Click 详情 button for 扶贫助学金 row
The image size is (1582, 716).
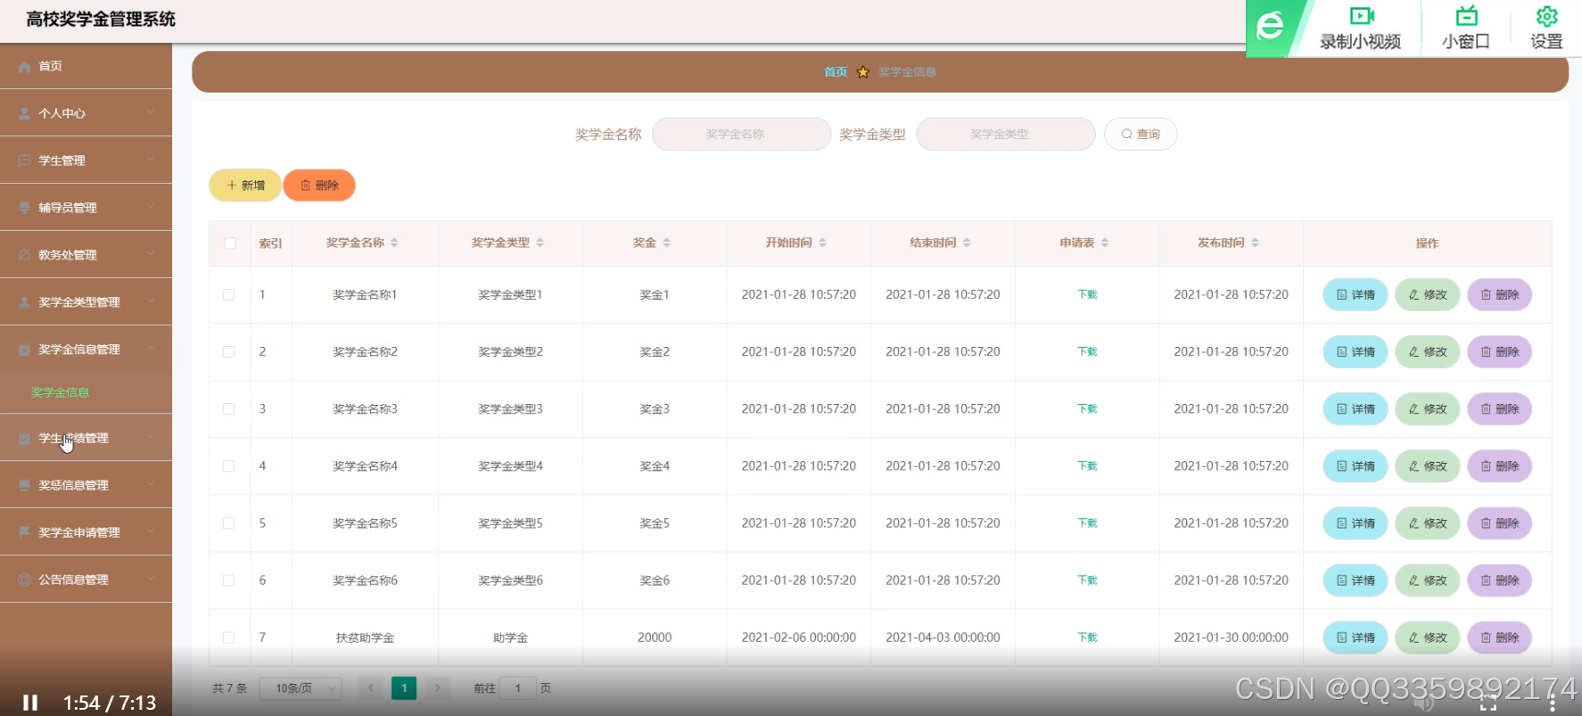1355,638
